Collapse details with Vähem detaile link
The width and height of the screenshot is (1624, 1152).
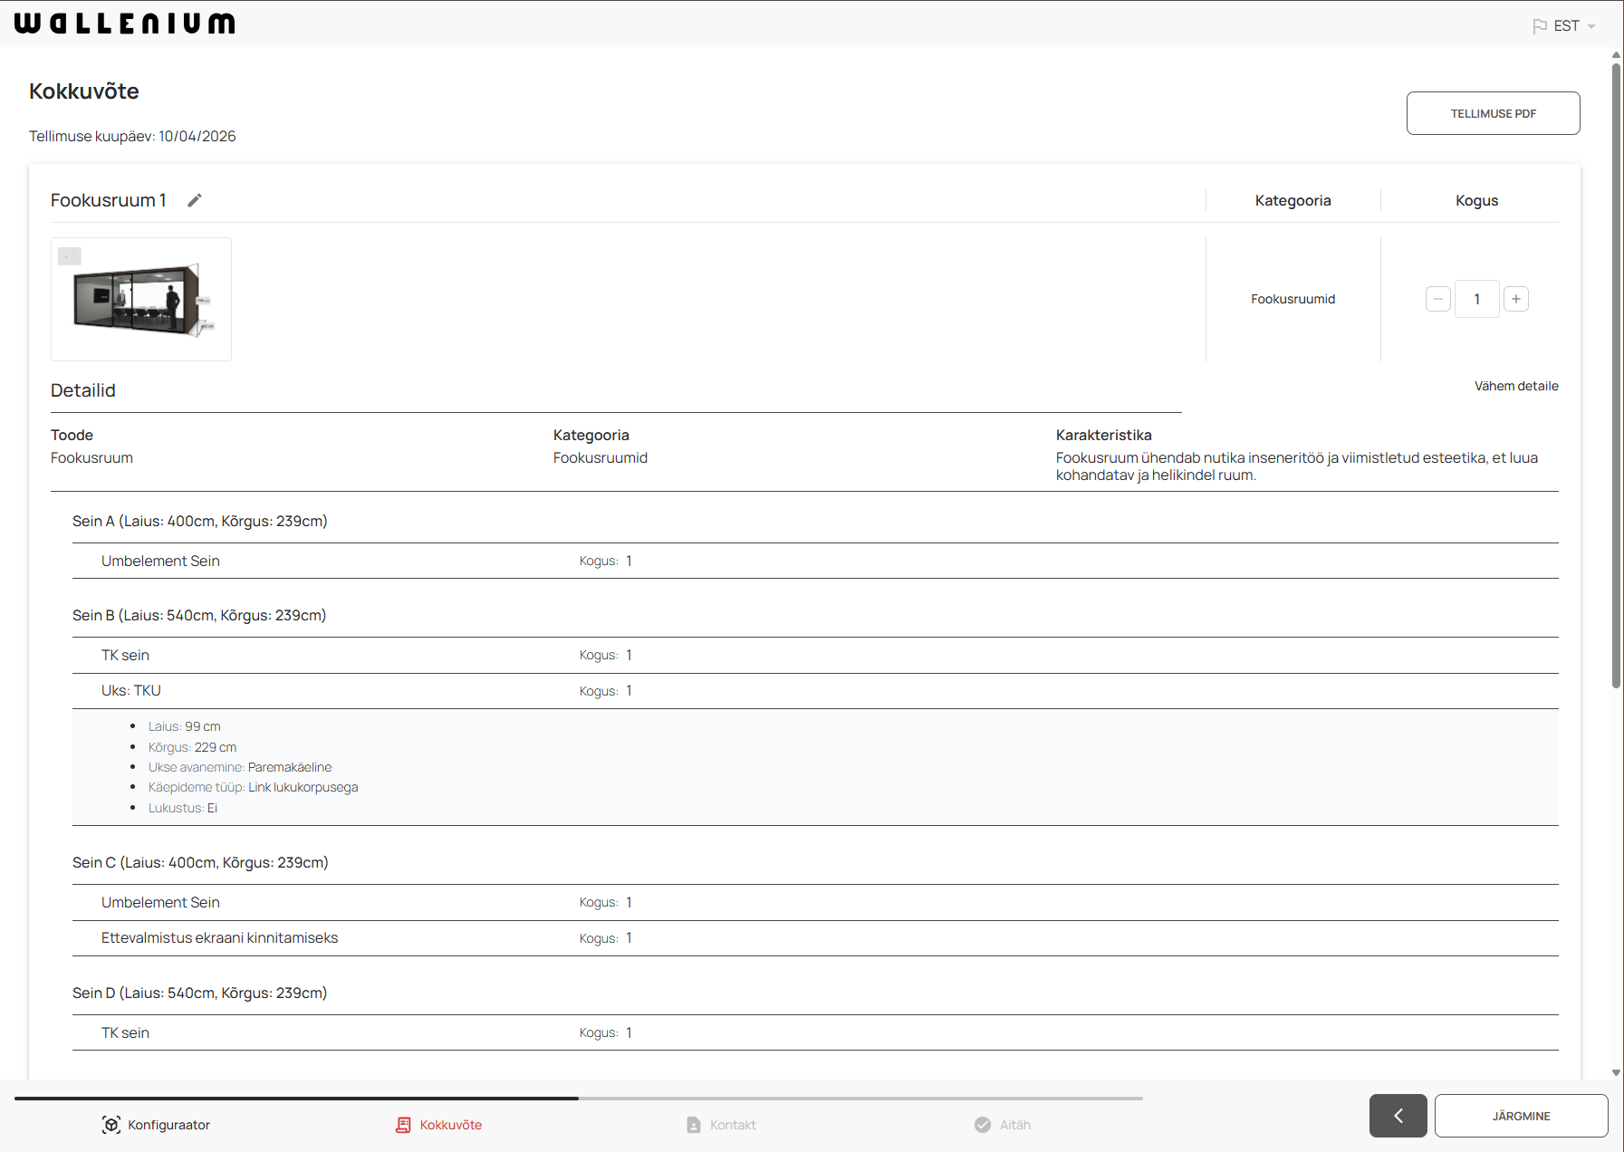coord(1515,386)
